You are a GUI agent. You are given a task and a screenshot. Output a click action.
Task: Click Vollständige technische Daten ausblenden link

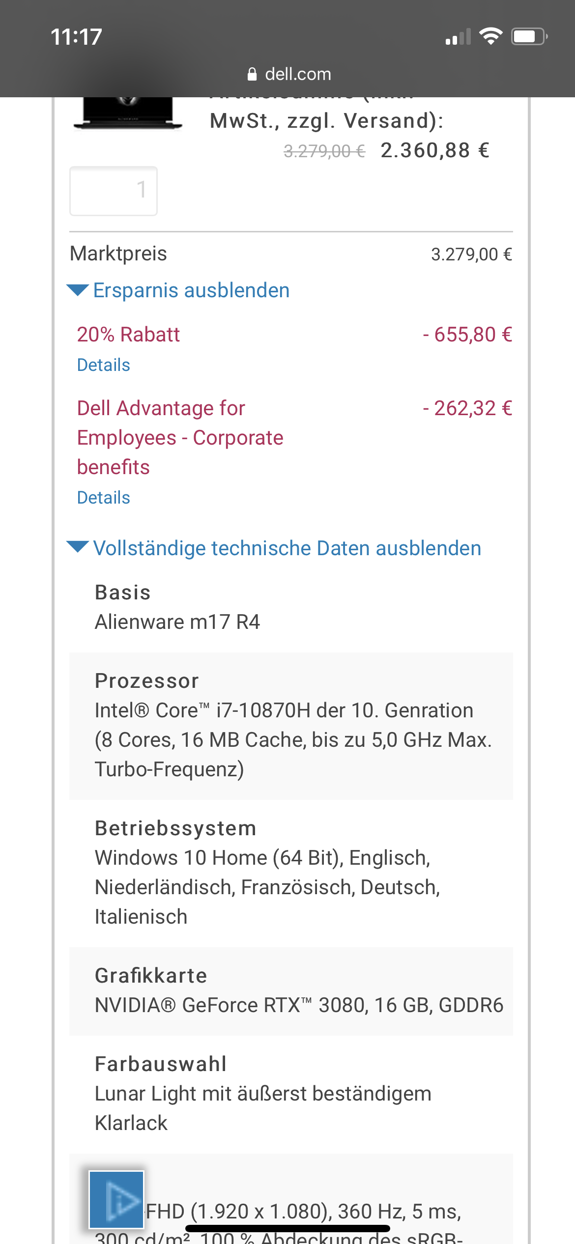click(287, 548)
